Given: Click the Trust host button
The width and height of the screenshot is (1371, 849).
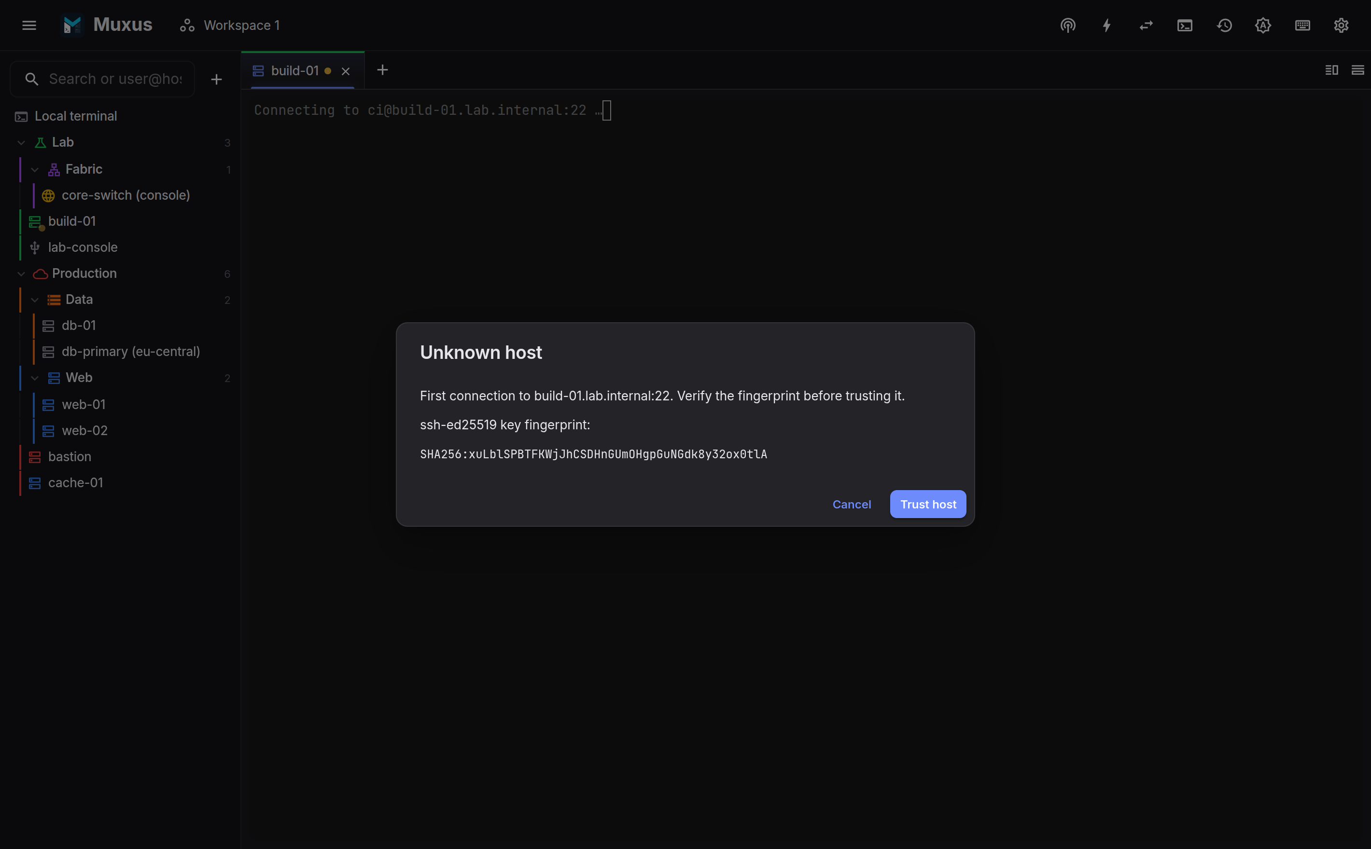Looking at the screenshot, I should (928, 504).
